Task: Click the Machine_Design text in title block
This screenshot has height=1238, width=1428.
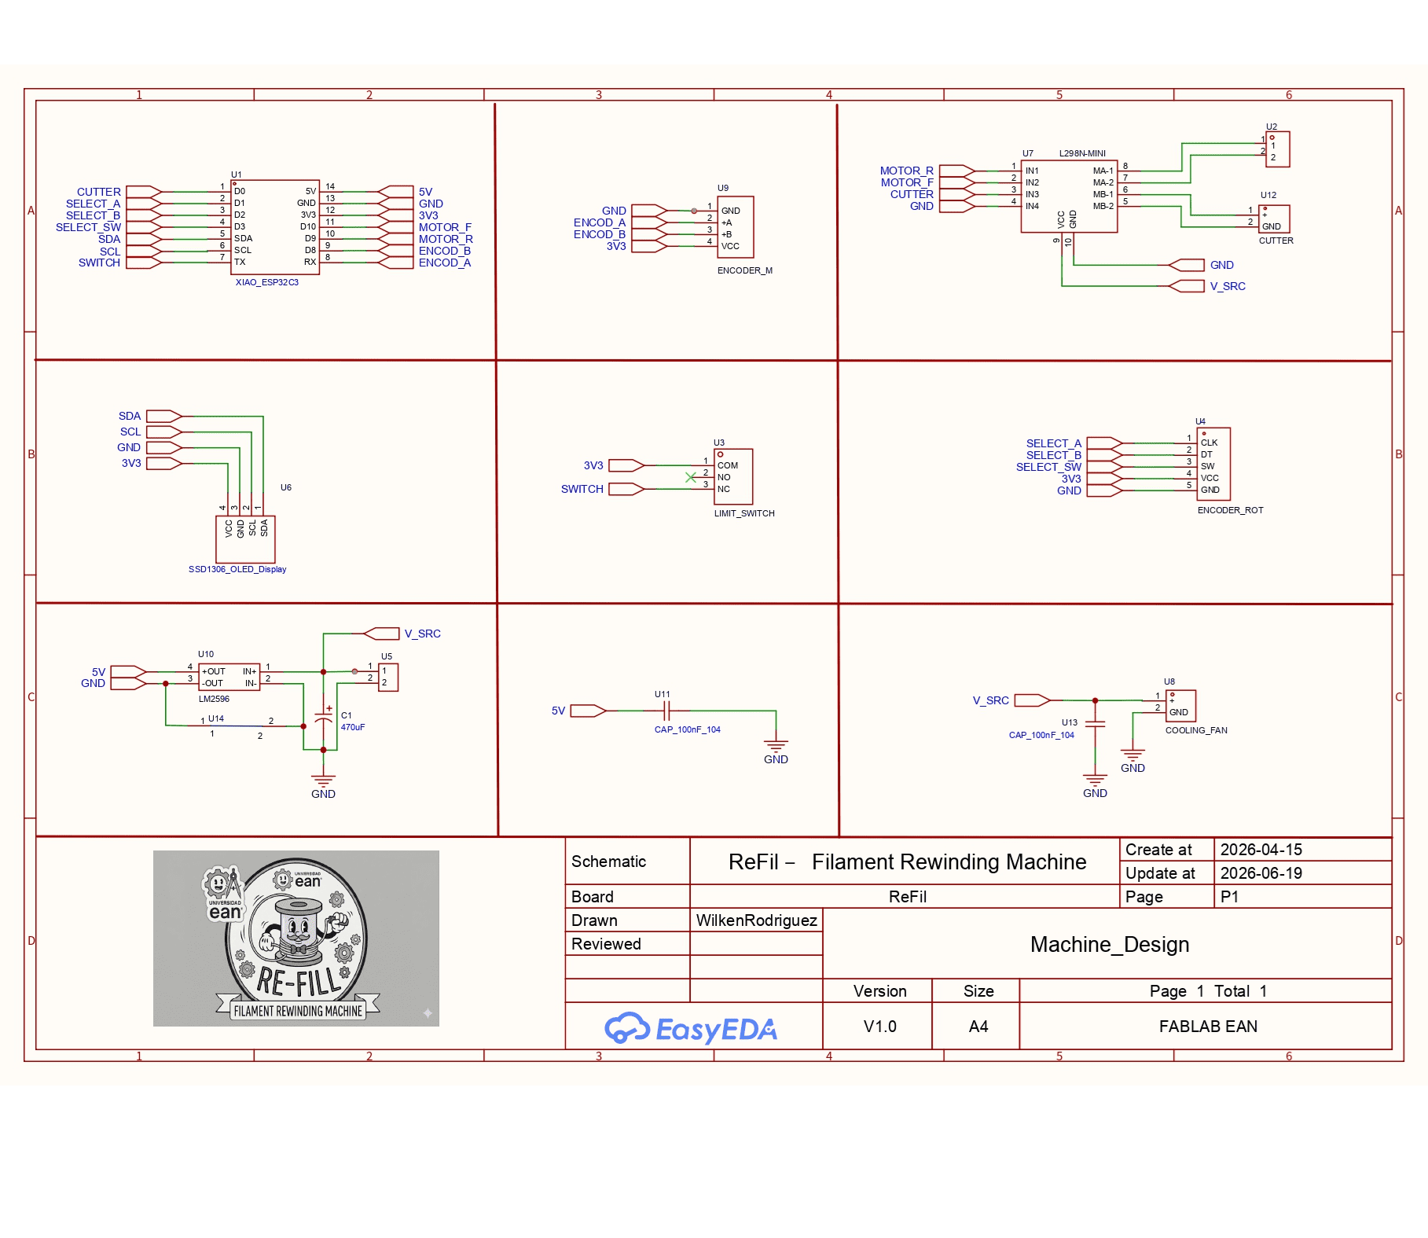Action: 1110,945
